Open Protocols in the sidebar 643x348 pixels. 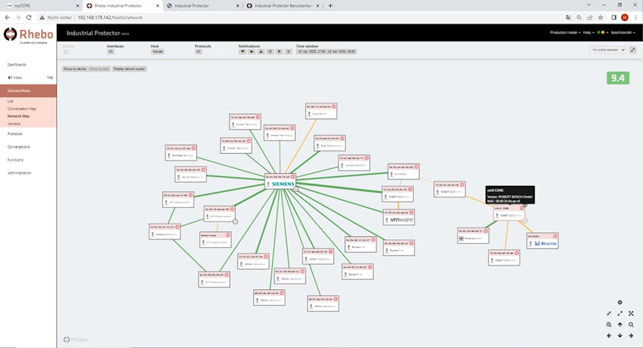pyautogui.click(x=15, y=134)
